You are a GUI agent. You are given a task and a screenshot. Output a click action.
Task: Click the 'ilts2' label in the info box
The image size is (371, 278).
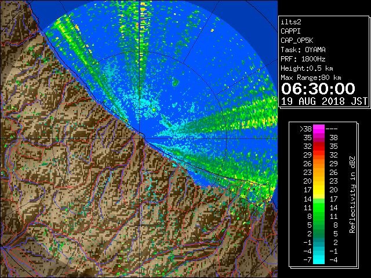click(x=291, y=22)
